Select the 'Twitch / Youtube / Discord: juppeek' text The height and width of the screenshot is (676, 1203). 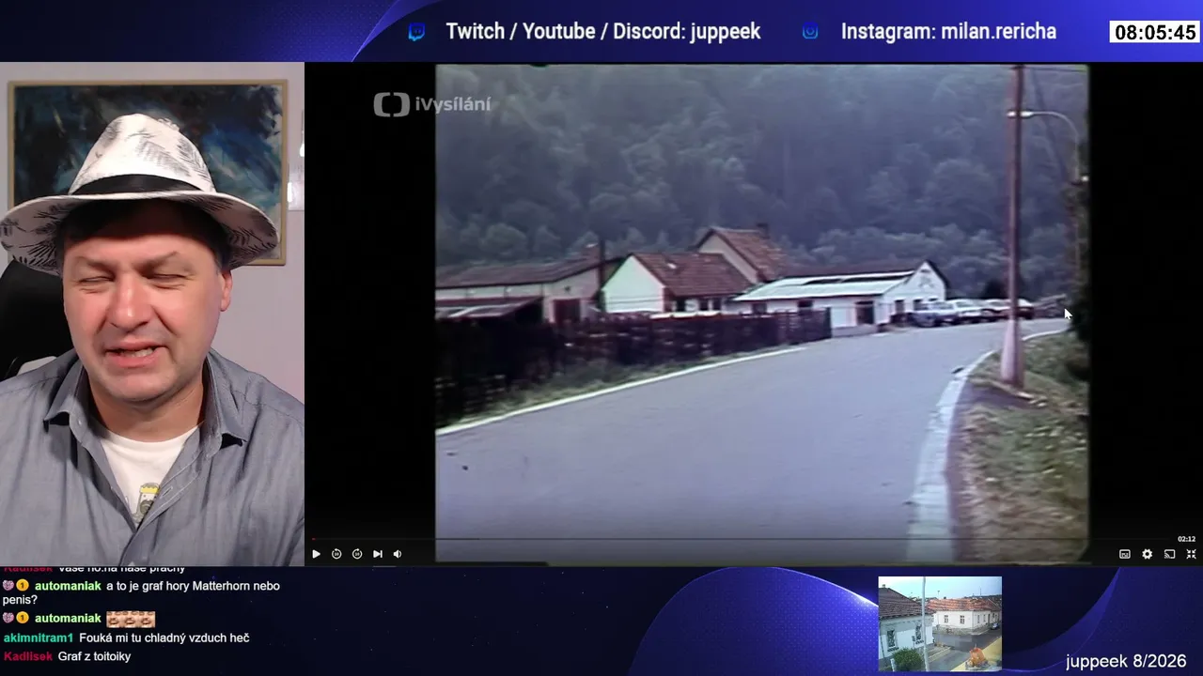[x=603, y=32]
